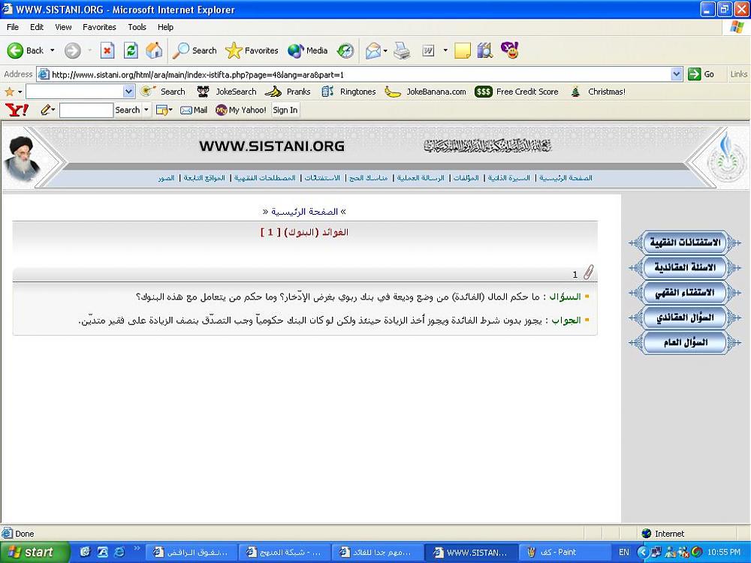This screenshot has height=563, width=751.
Task: Click the Yahoo Messenger smiley icon
Action: (510, 50)
